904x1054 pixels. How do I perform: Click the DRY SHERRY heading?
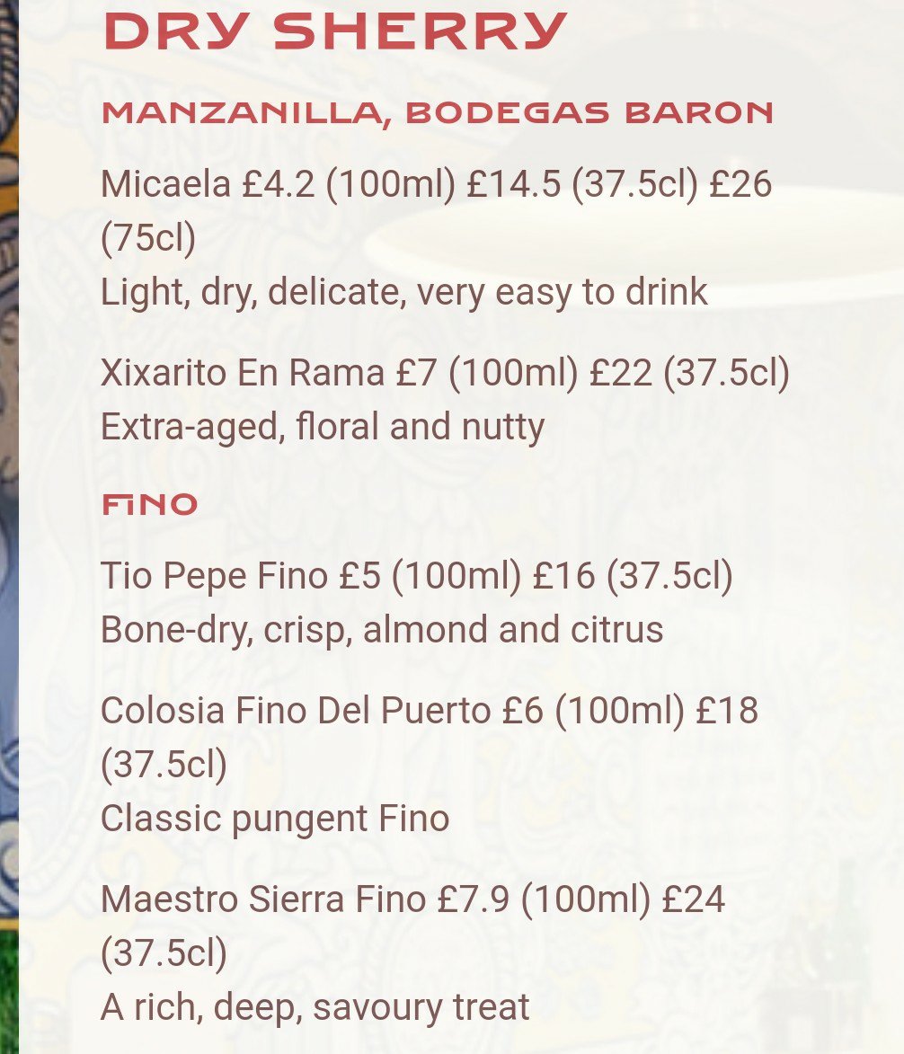point(334,32)
